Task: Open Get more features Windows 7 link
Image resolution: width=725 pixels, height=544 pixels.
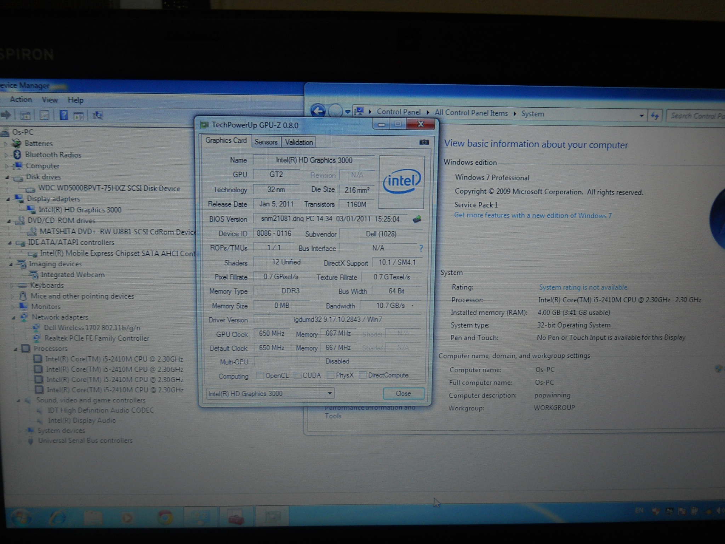Action: 533,215
